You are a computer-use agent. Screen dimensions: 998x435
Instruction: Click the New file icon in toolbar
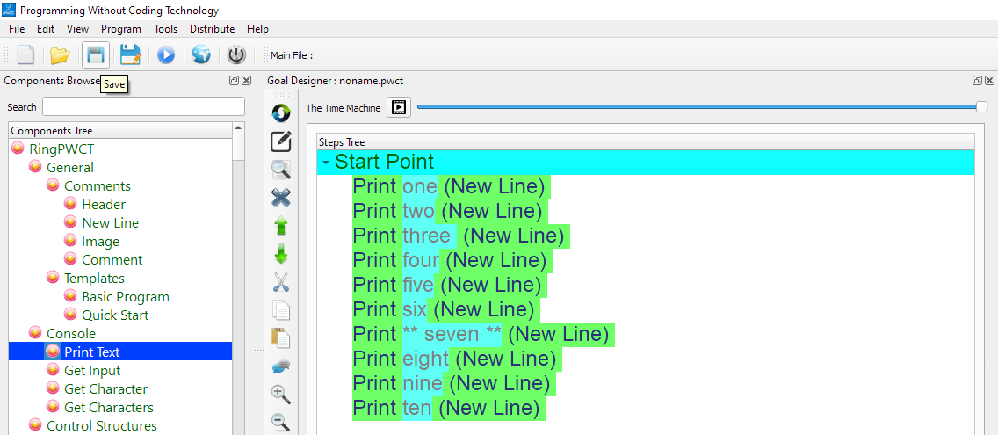point(25,55)
